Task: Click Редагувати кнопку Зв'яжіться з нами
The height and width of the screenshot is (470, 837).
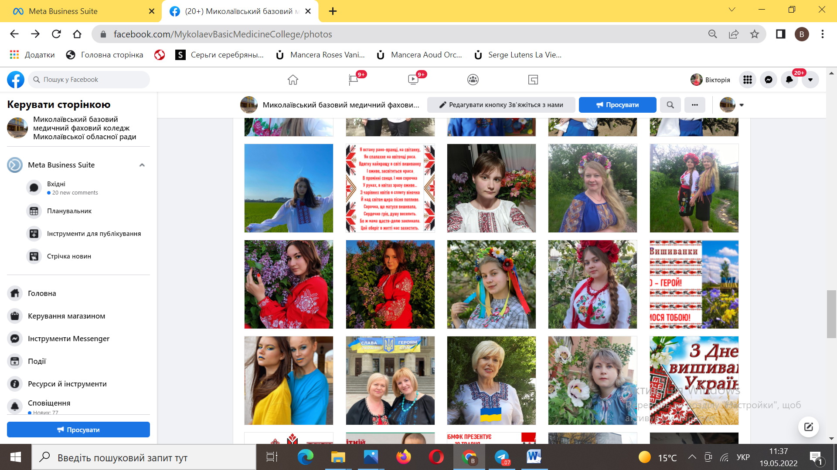Action: pos(501,105)
